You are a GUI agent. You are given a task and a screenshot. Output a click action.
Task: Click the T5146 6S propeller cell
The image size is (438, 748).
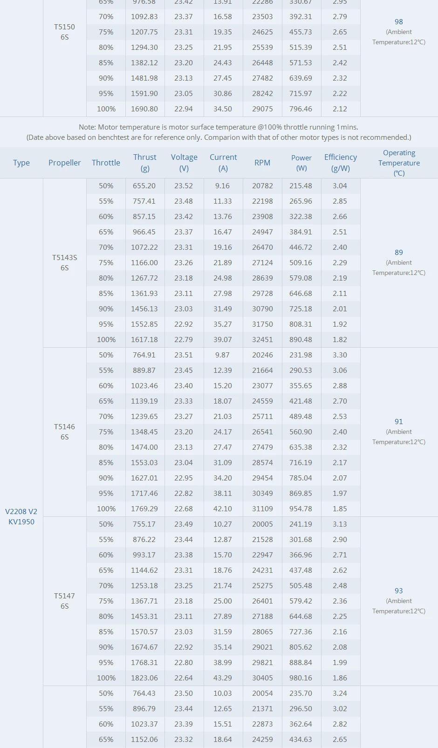(64, 432)
